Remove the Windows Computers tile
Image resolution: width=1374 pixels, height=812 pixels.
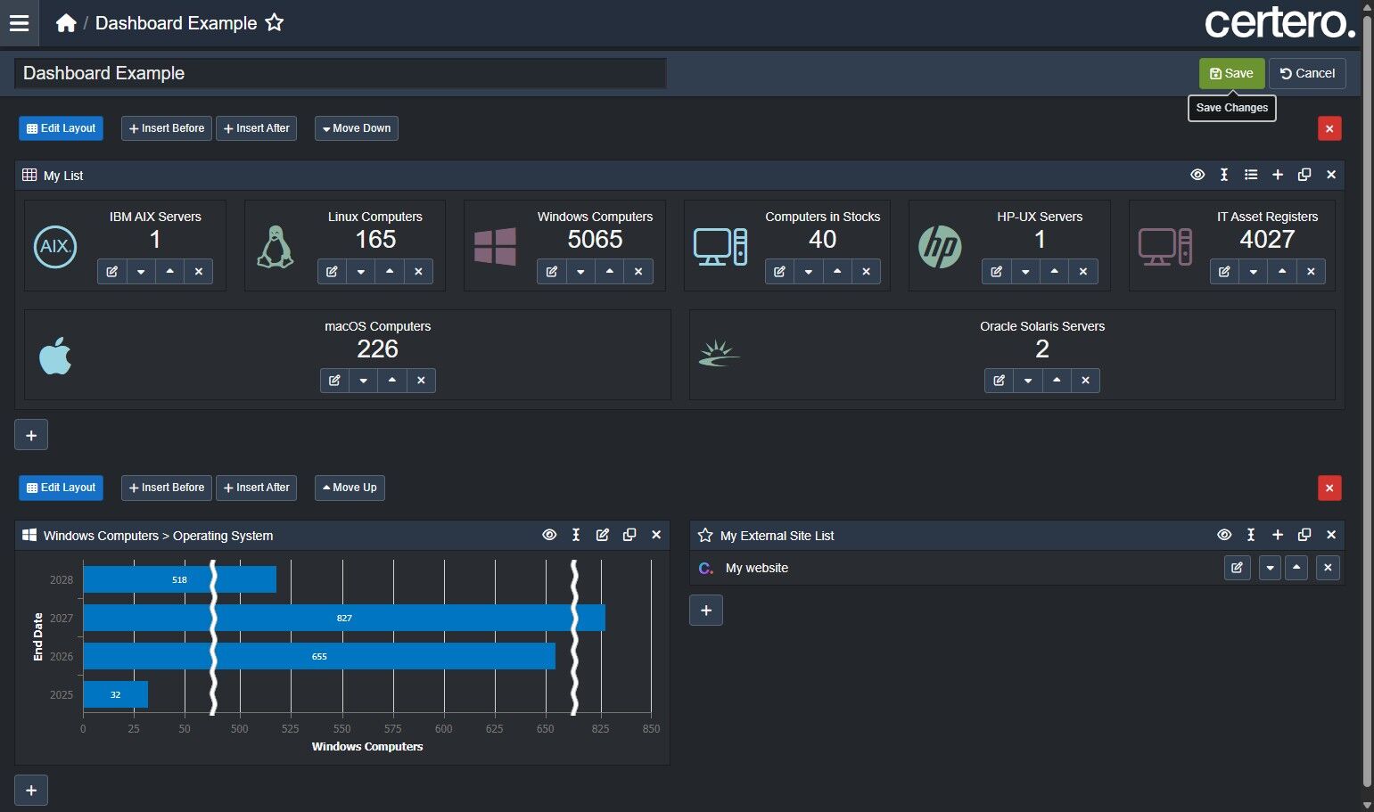pos(638,272)
